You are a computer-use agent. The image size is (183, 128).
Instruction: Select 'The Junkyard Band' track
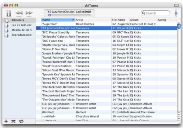(x=58, y=96)
